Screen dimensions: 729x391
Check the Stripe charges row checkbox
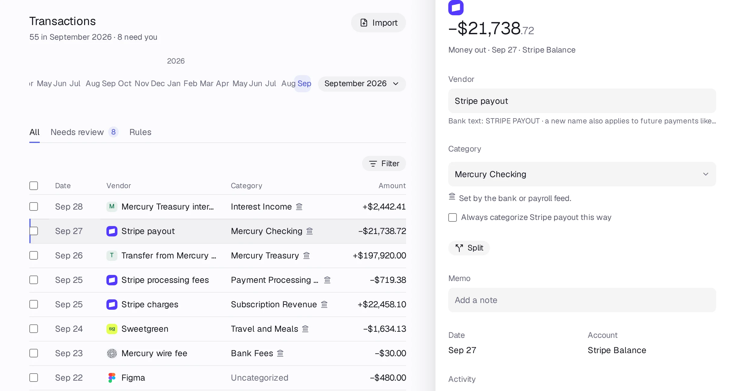34,304
